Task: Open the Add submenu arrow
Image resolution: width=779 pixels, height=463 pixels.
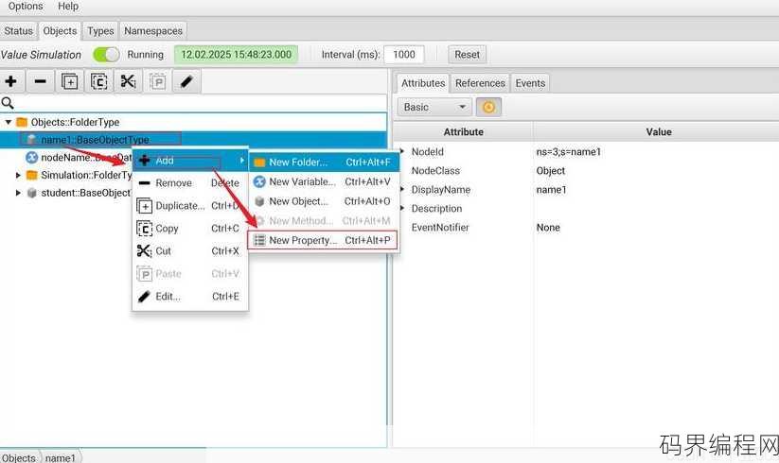Action: pyautogui.click(x=242, y=160)
